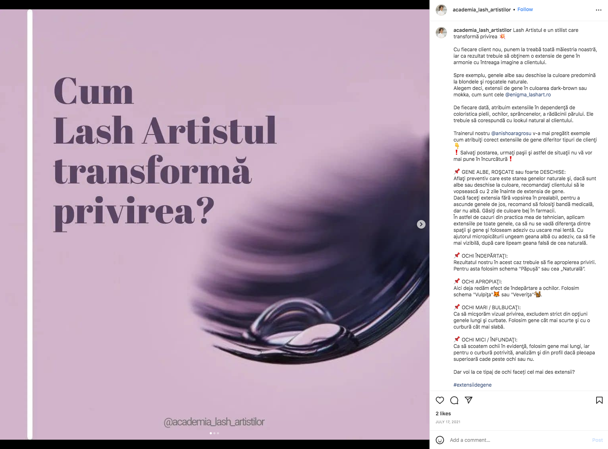Image resolution: width=608 pixels, height=449 pixels.
Task: Share post via paper plane icon
Action: click(x=469, y=400)
